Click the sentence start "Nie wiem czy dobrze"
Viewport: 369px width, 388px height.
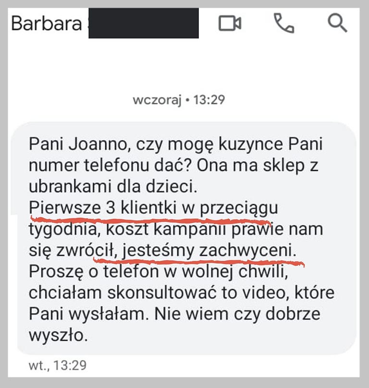point(237,314)
